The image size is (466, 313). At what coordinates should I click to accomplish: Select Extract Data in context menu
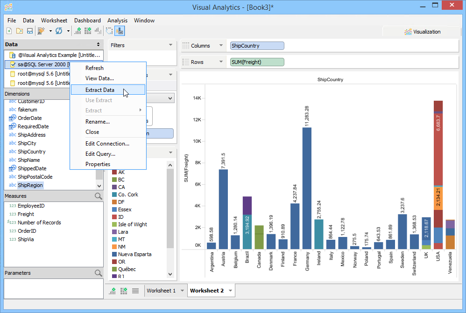tap(108, 90)
